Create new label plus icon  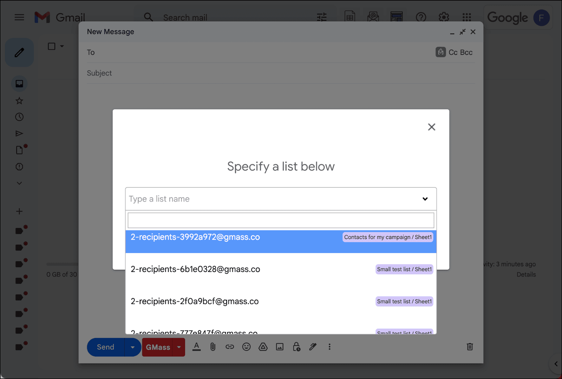(x=19, y=211)
